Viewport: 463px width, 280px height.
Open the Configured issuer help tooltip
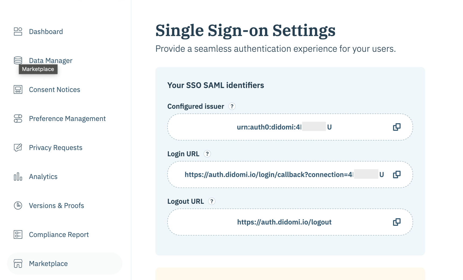click(232, 106)
